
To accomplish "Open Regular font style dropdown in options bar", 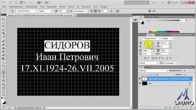I will click(x=51, y=11).
